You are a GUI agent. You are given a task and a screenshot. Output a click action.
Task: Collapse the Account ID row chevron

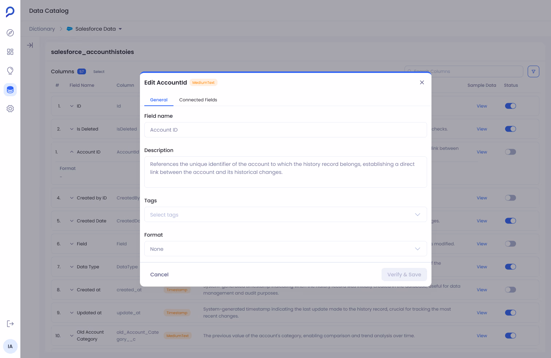point(72,152)
